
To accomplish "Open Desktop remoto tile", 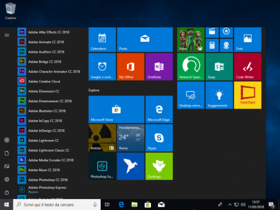I will [x=191, y=95].
